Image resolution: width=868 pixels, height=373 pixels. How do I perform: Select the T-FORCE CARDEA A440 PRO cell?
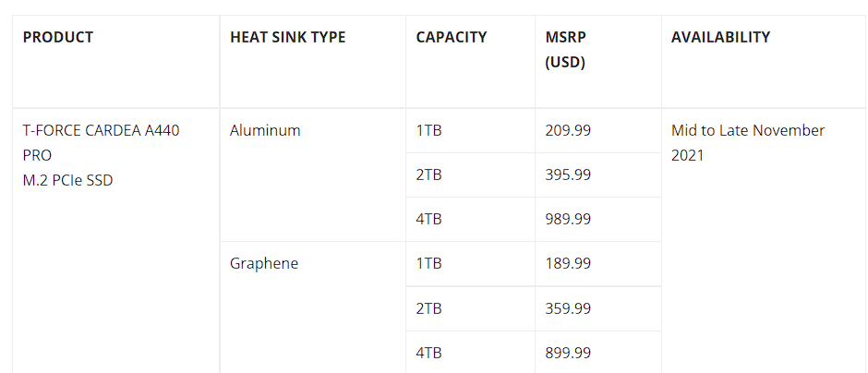[x=116, y=241]
